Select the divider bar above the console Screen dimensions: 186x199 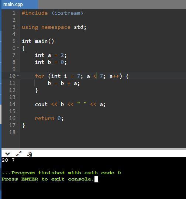click(94, 149)
